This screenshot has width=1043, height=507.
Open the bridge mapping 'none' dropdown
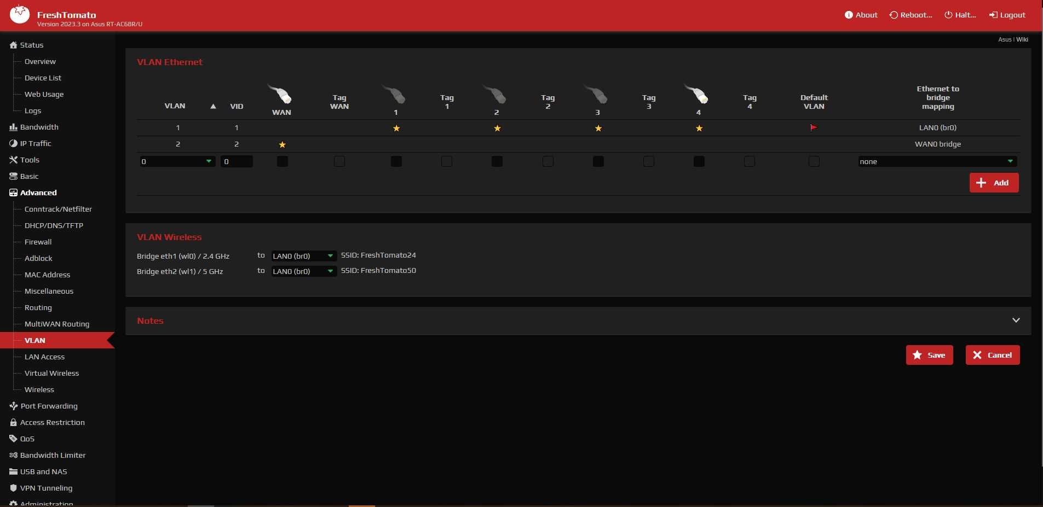pos(937,161)
